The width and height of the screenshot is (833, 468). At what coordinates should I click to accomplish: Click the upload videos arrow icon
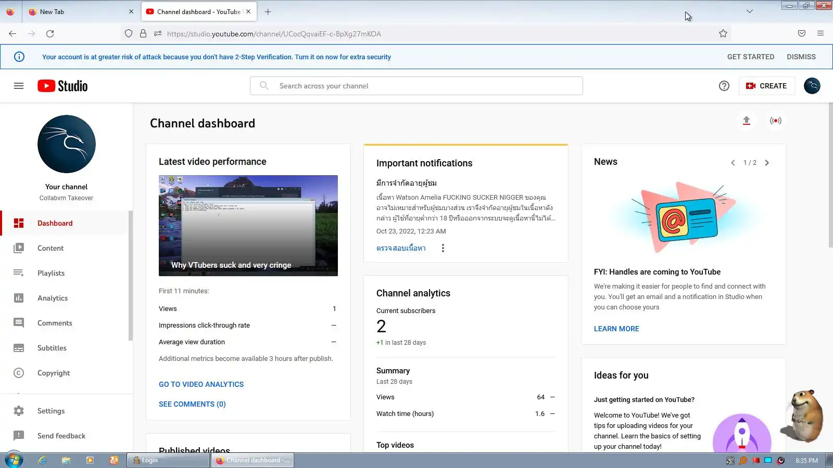[x=746, y=121]
